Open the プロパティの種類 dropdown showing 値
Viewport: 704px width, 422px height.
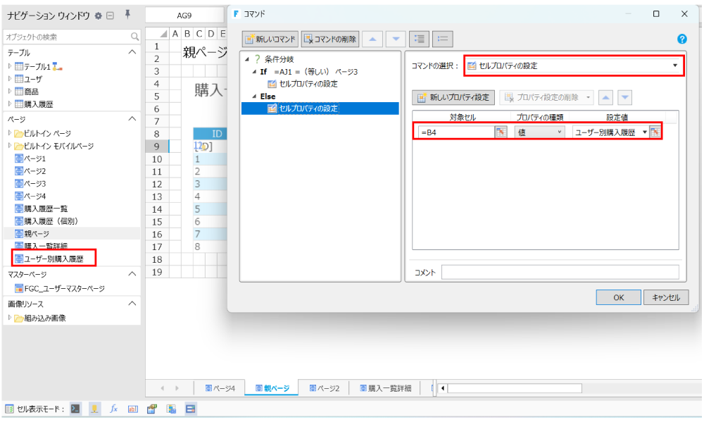(x=540, y=132)
